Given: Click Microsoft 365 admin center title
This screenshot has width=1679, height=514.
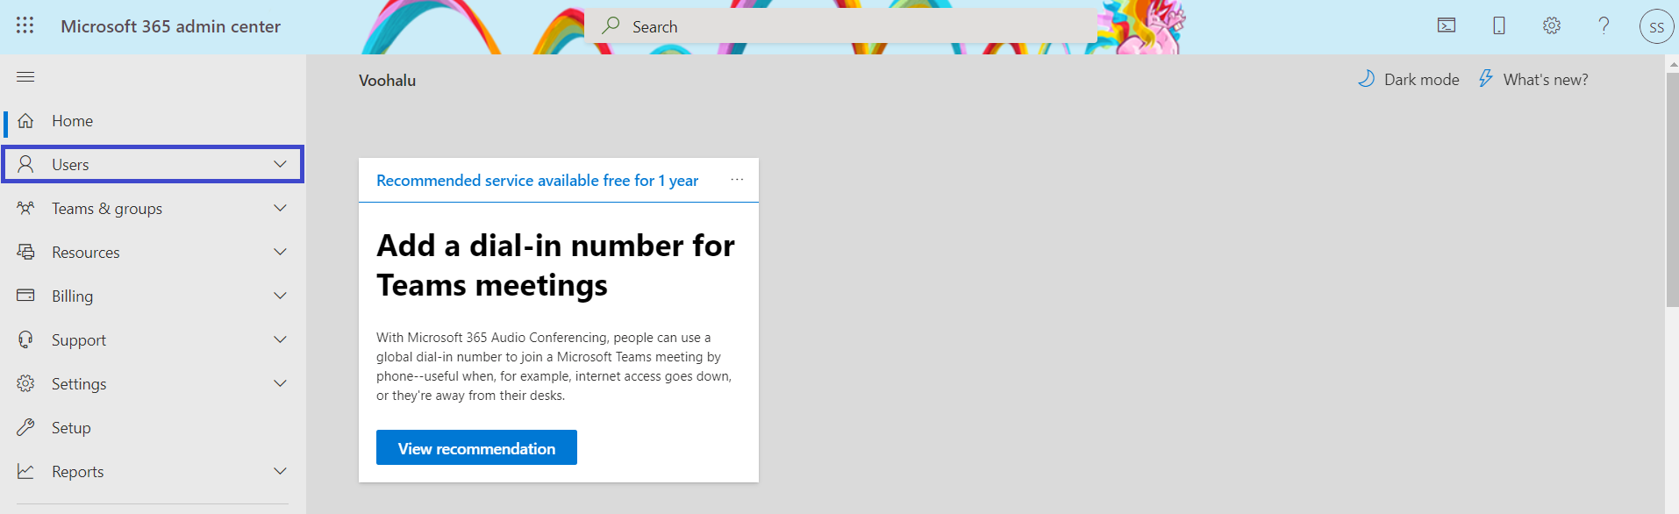Looking at the screenshot, I should [170, 26].
